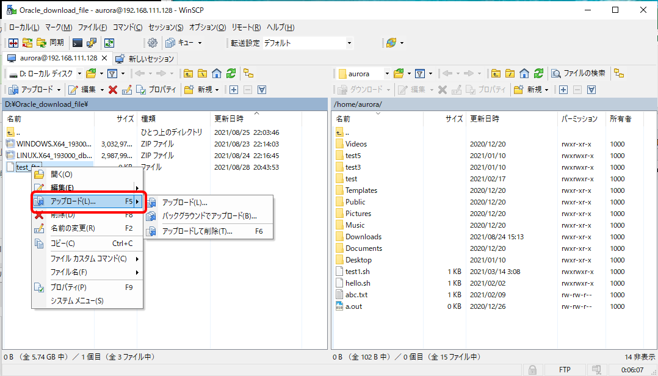Go to remote root directory icon
Image resolution: width=658 pixels, height=376 pixels.
click(510, 74)
